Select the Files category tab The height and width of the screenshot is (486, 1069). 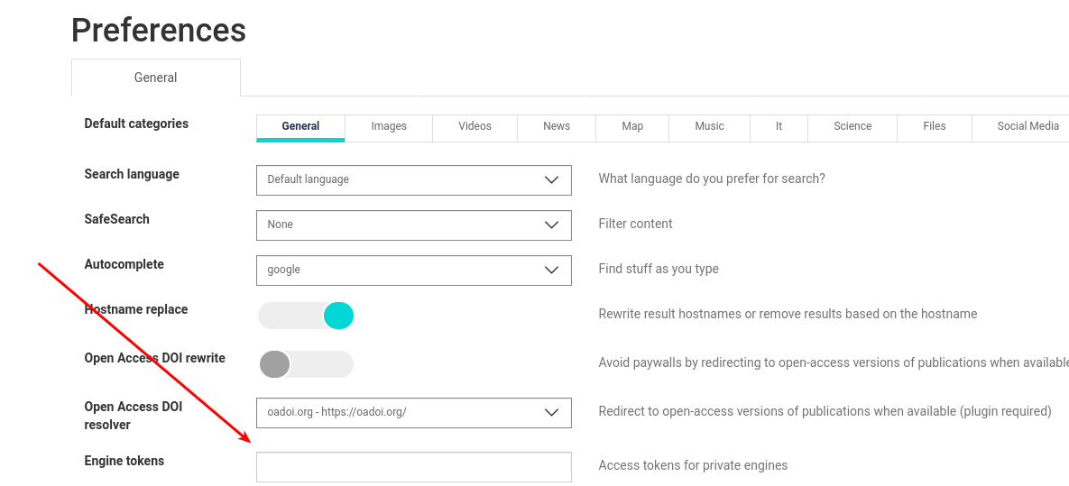pos(935,126)
